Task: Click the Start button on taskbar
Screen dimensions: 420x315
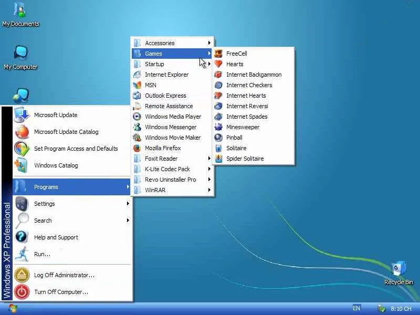Action: click(x=12, y=309)
